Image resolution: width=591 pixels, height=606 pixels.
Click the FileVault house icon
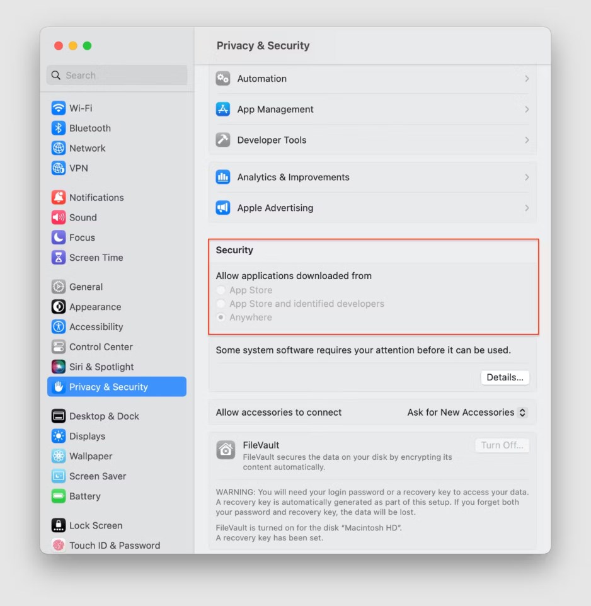pyautogui.click(x=226, y=450)
